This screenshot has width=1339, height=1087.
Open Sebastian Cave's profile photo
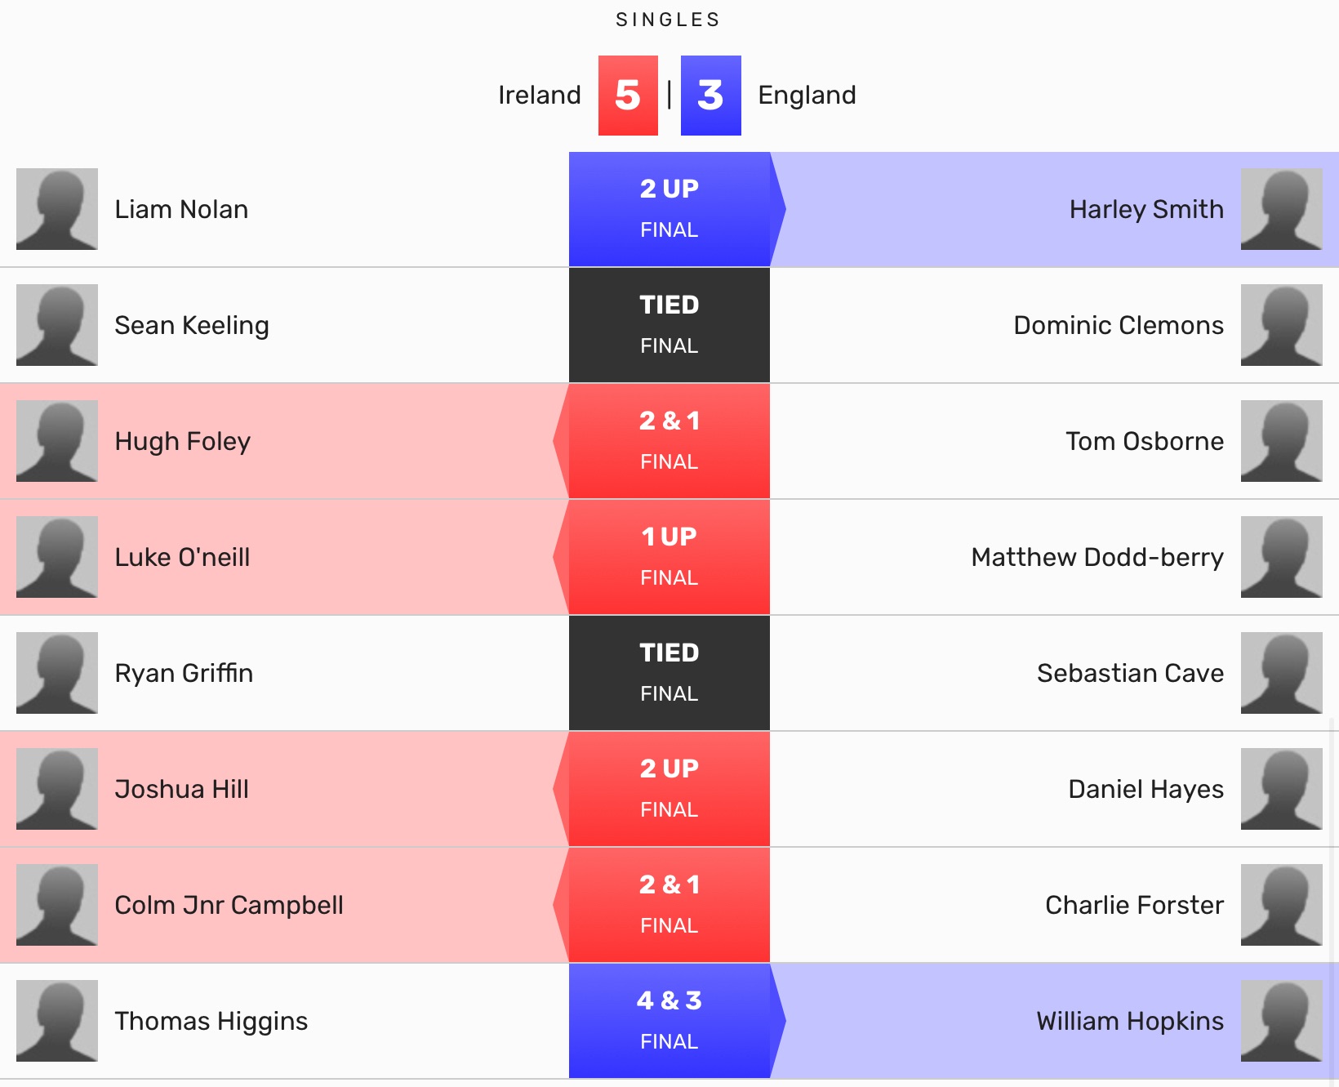(1281, 673)
